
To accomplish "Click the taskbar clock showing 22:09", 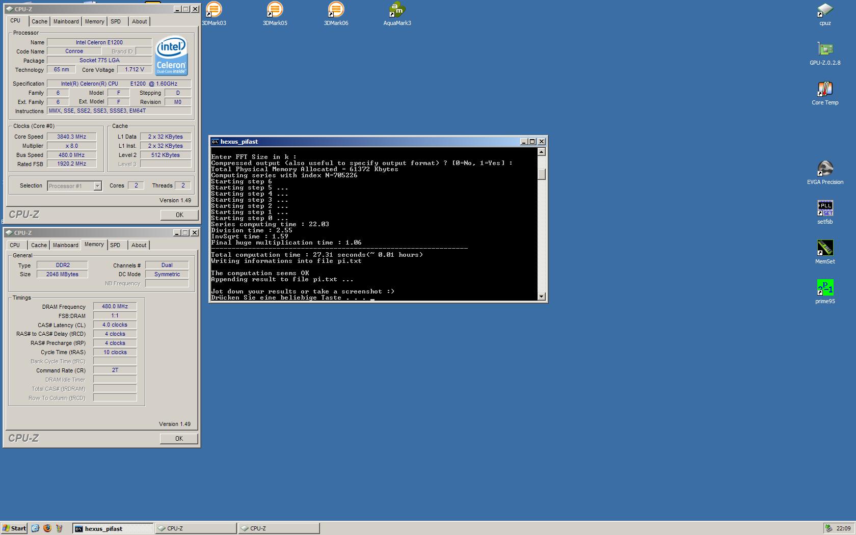I will click(x=843, y=528).
